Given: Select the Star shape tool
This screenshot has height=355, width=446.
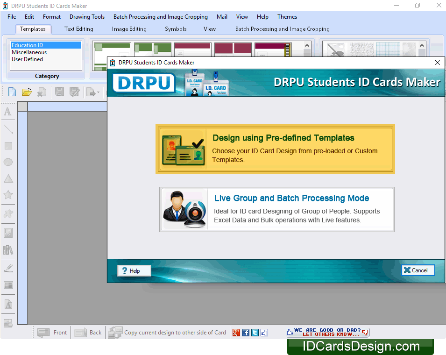Looking at the screenshot, I should (x=8, y=195).
